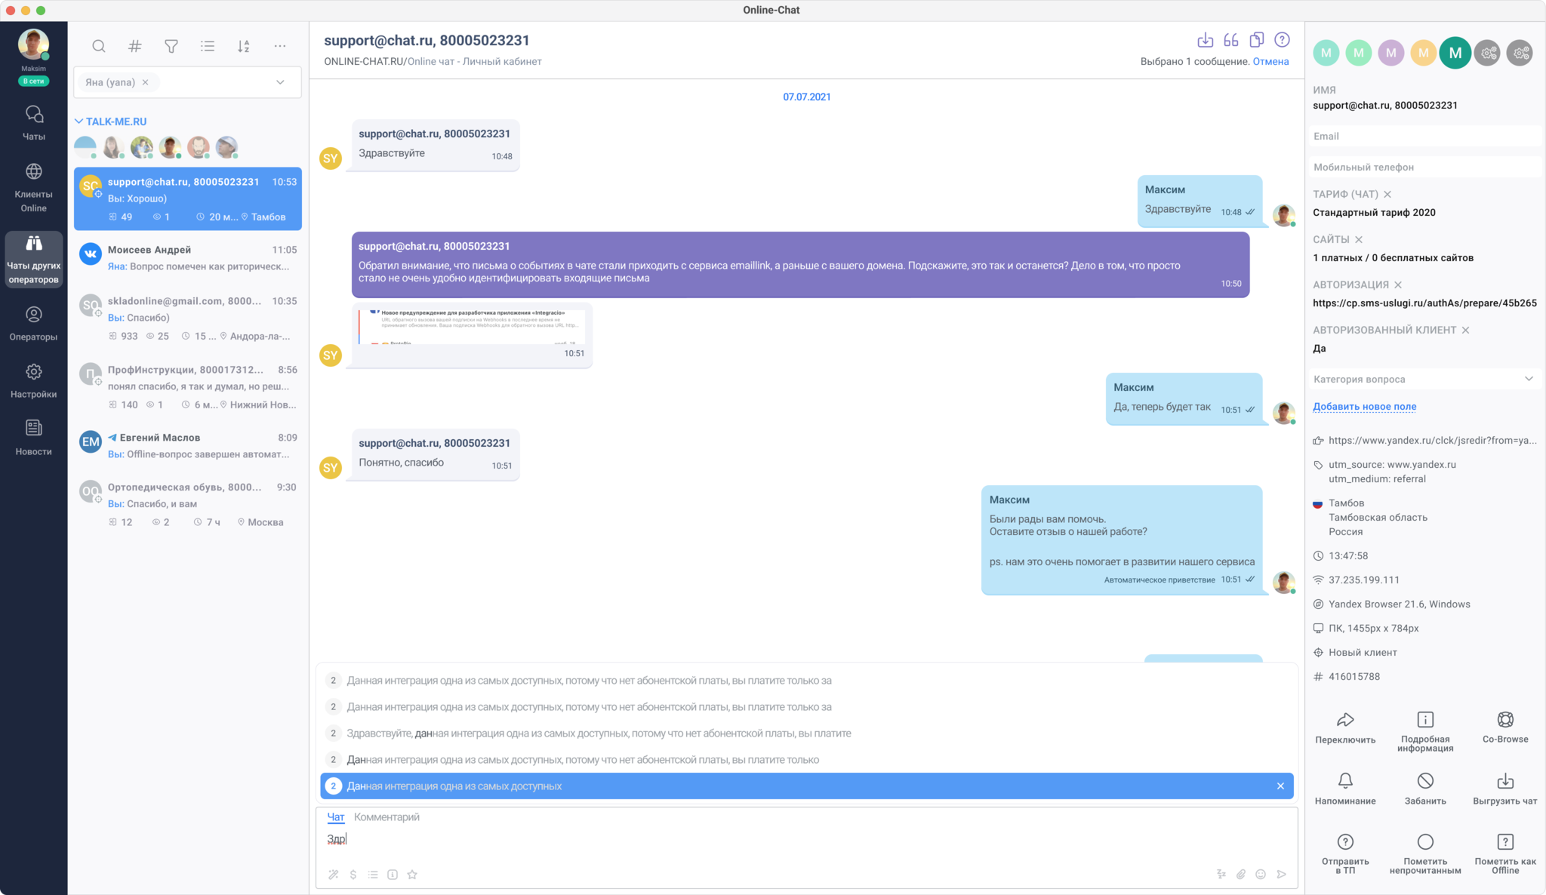
Task: Open the screenshot thumbnail sent at 10:51
Action: click(x=472, y=327)
